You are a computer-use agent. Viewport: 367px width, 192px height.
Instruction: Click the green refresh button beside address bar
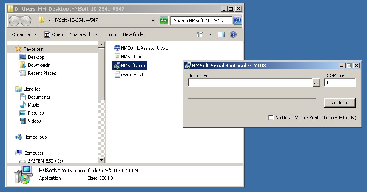(164, 21)
